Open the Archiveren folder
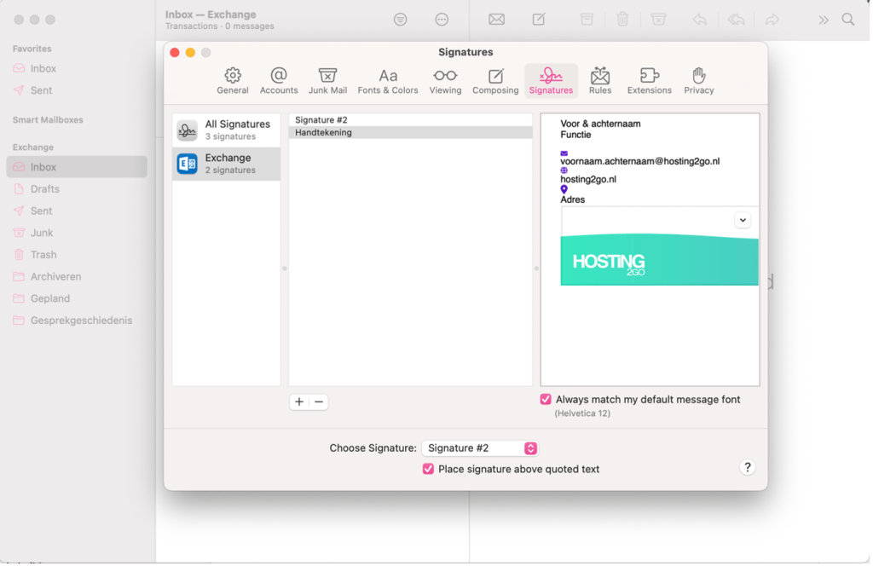This screenshot has width=873, height=566. (77, 276)
